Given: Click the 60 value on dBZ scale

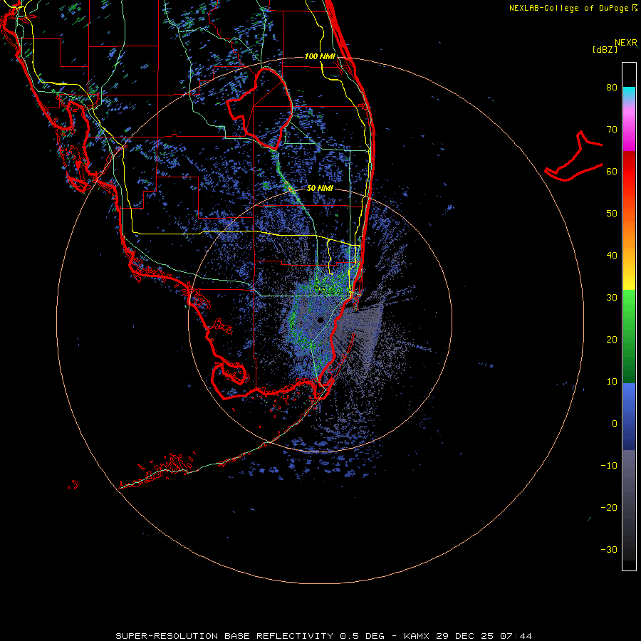Looking at the screenshot, I should 612,171.
